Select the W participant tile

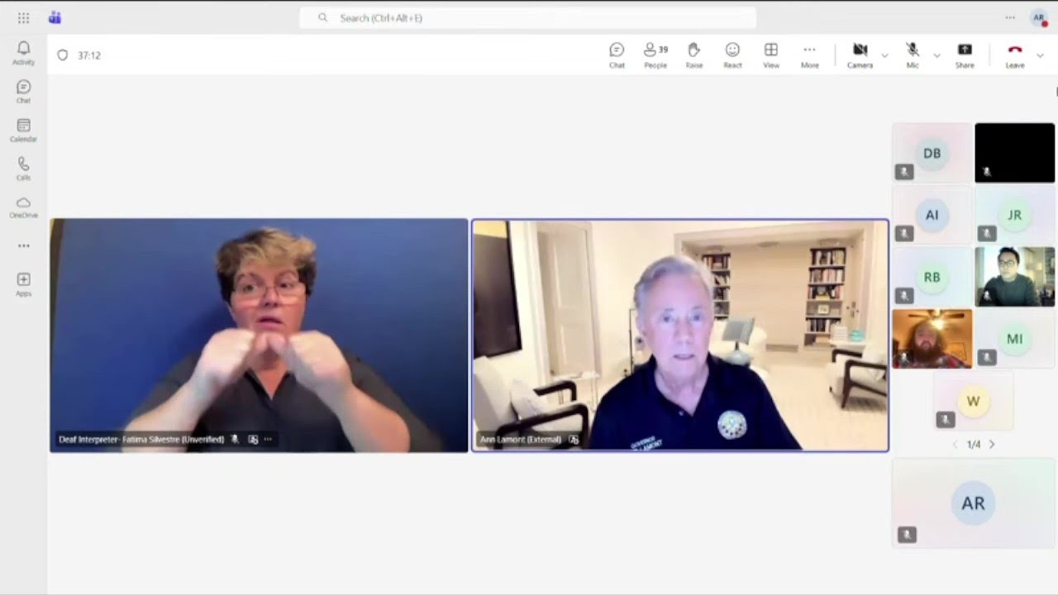click(974, 401)
